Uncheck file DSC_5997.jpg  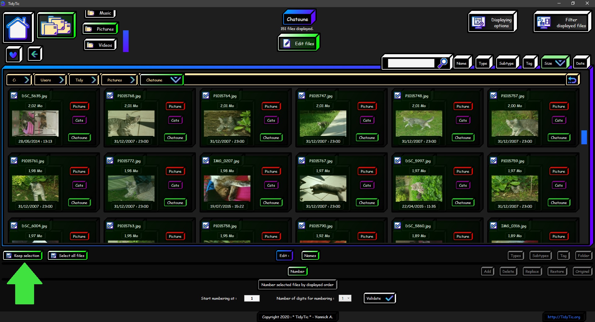(x=398, y=161)
